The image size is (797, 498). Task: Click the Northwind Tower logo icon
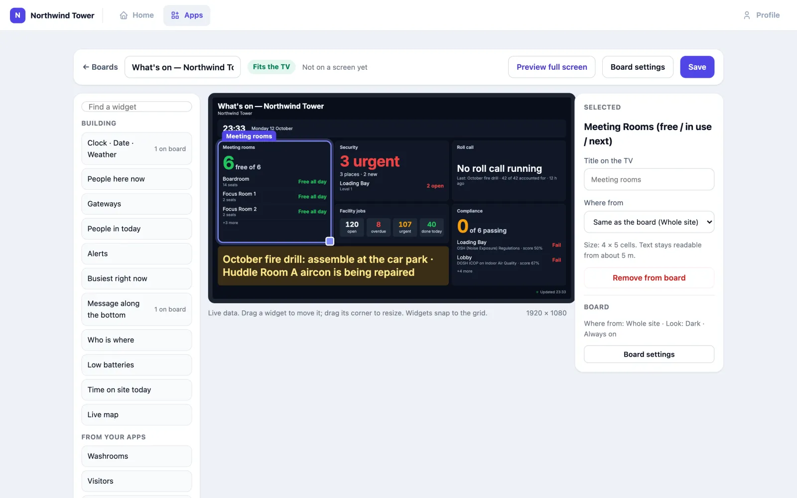(x=17, y=15)
